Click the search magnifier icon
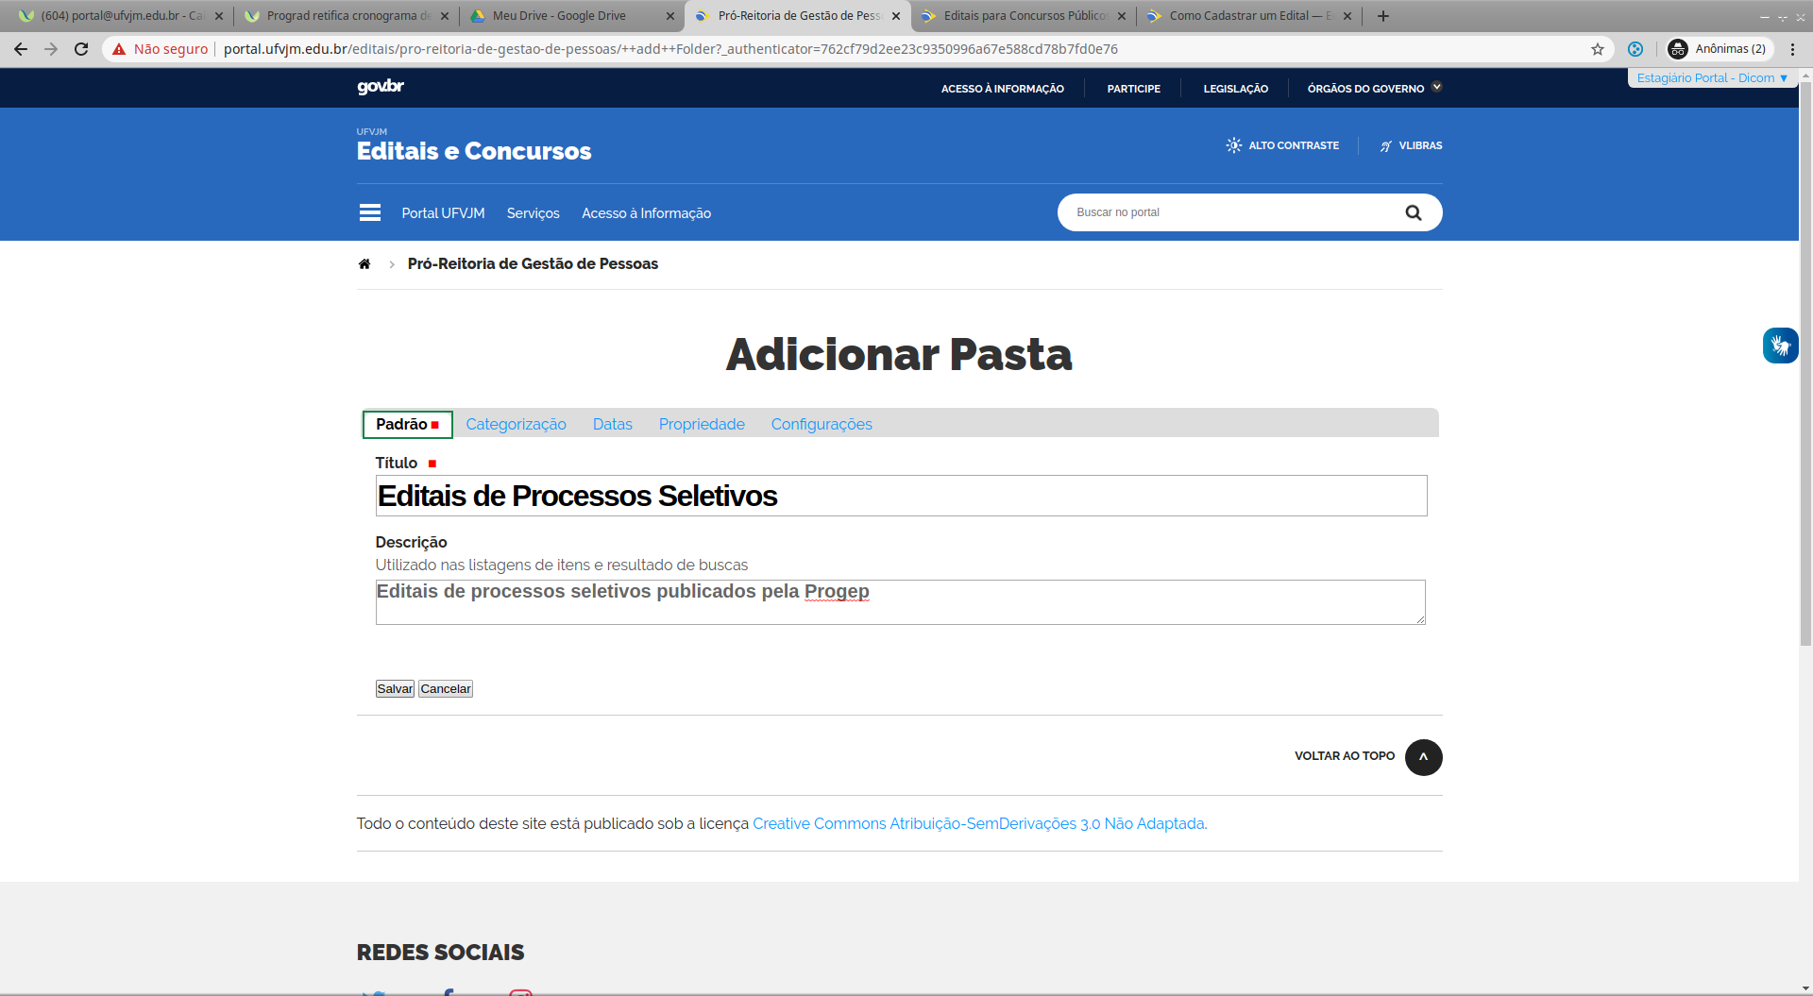The width and height of the screenshot is (1813, 996). point(1413,212)
